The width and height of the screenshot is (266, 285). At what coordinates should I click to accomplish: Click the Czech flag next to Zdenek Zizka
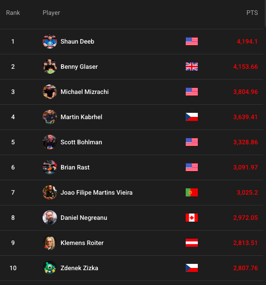click(192, 268)
